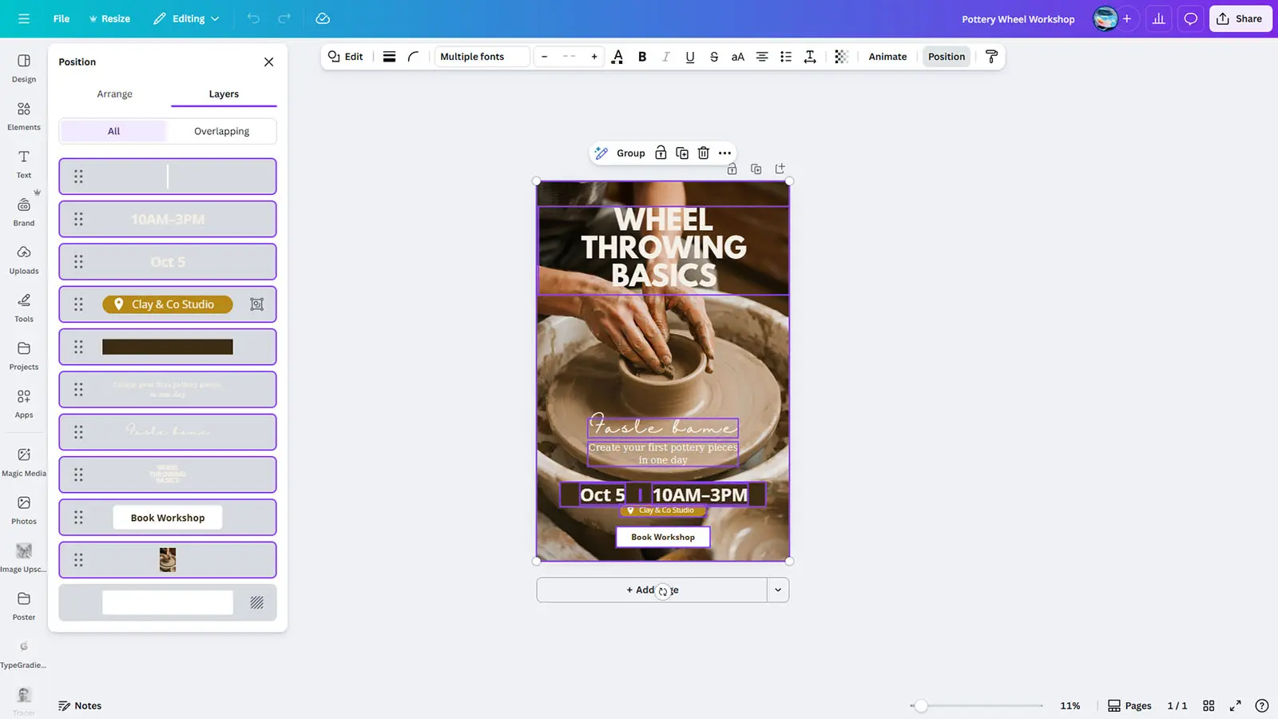Click the Undo icon
The image size is (1278, 719).
253,18
